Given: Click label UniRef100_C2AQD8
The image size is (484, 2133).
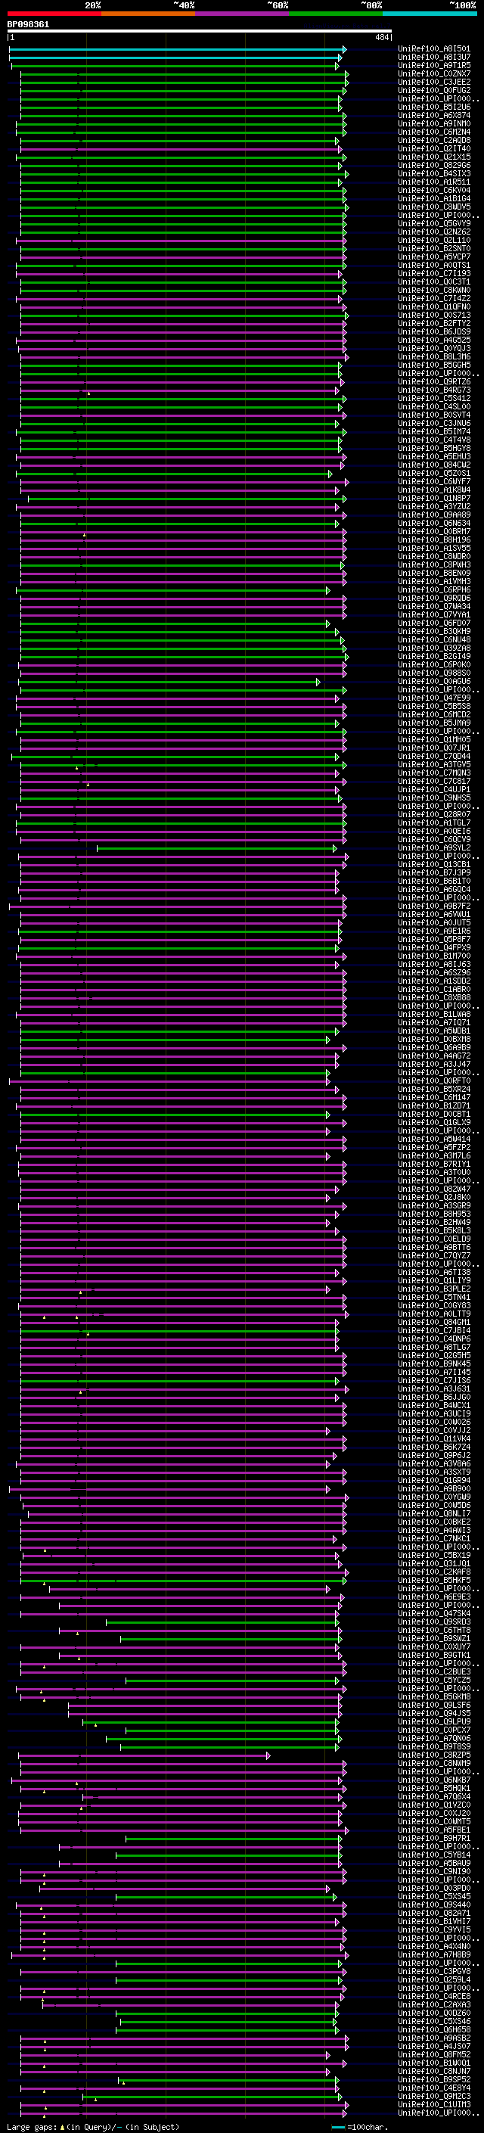Looking at the screenshot, I should [434, 140].
